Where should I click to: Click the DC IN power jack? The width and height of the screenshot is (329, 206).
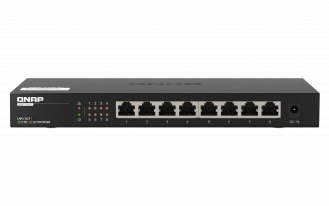[294, 110]
